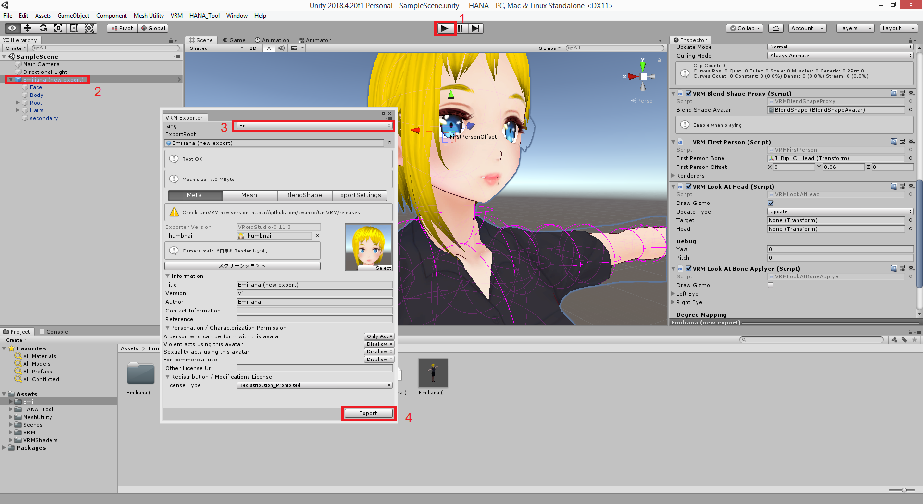This screenshot has height=504, width=923.
Task: Switch to BlendShape tab in exporter
Action: (304, 195)
